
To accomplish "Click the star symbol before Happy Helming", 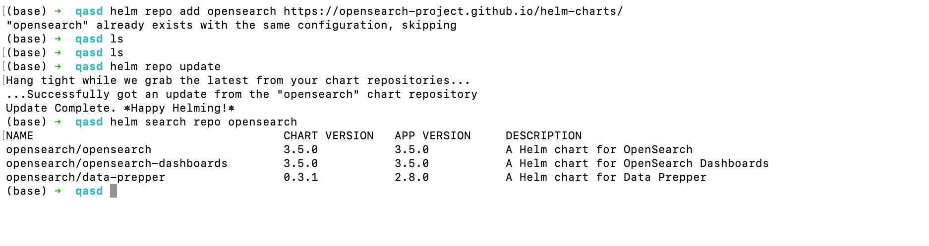I will click(127, 108).
